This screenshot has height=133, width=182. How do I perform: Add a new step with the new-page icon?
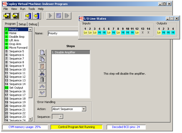[42, 53]
